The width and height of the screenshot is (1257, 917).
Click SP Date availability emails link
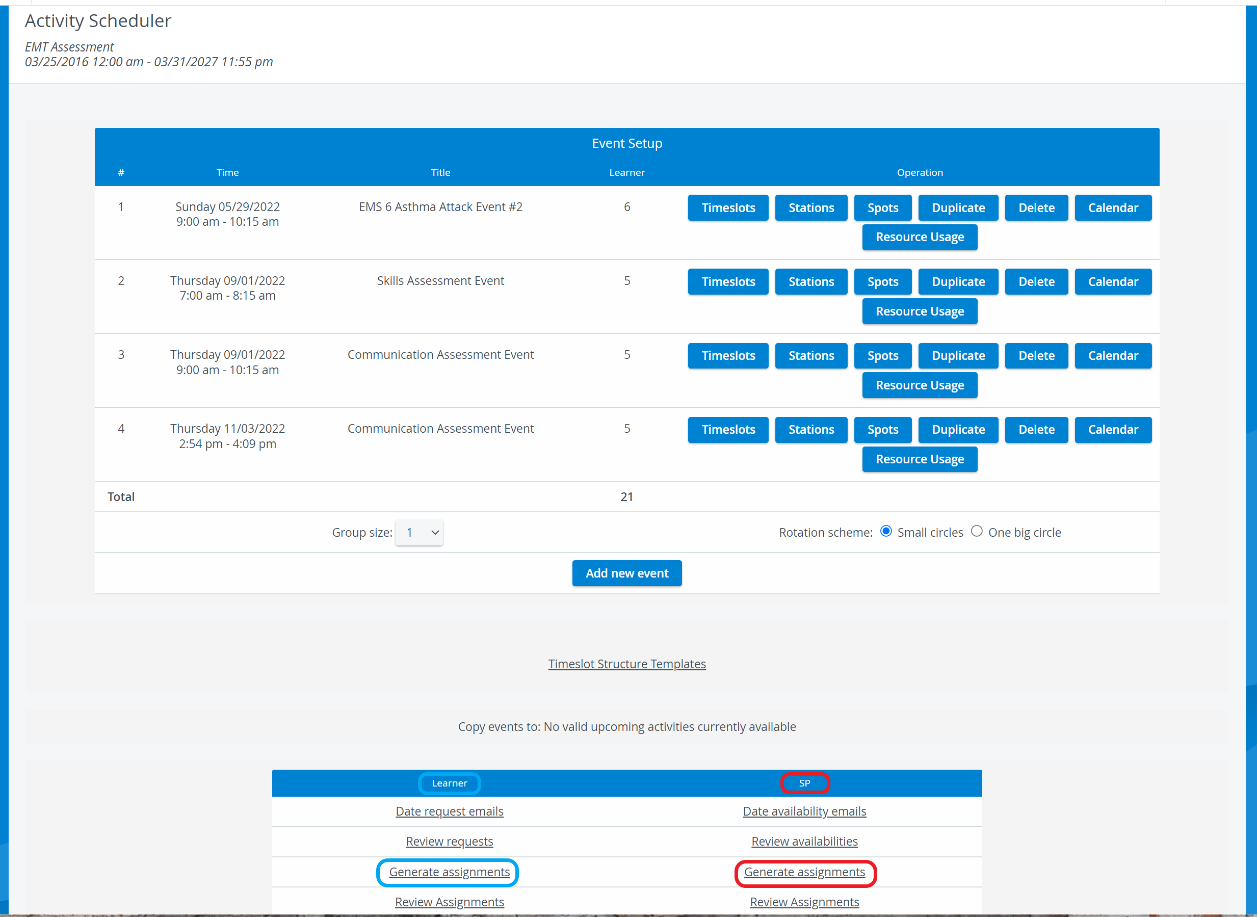point(804,811)
